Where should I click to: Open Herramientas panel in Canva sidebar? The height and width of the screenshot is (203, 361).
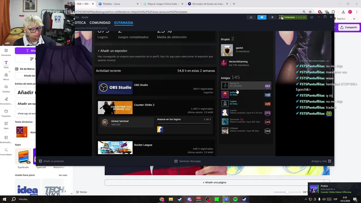(x=6, y=101)
